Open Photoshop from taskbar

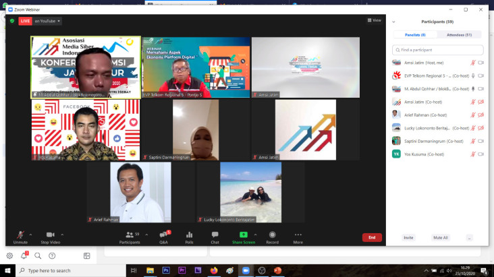(x=166, y=271)
